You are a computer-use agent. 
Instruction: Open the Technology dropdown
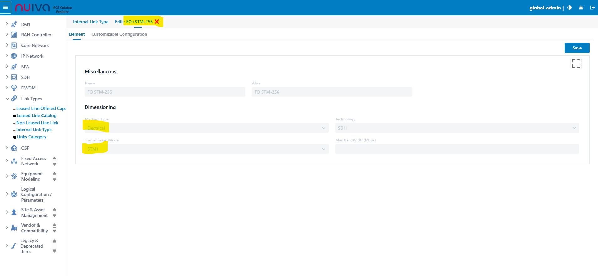457,128
